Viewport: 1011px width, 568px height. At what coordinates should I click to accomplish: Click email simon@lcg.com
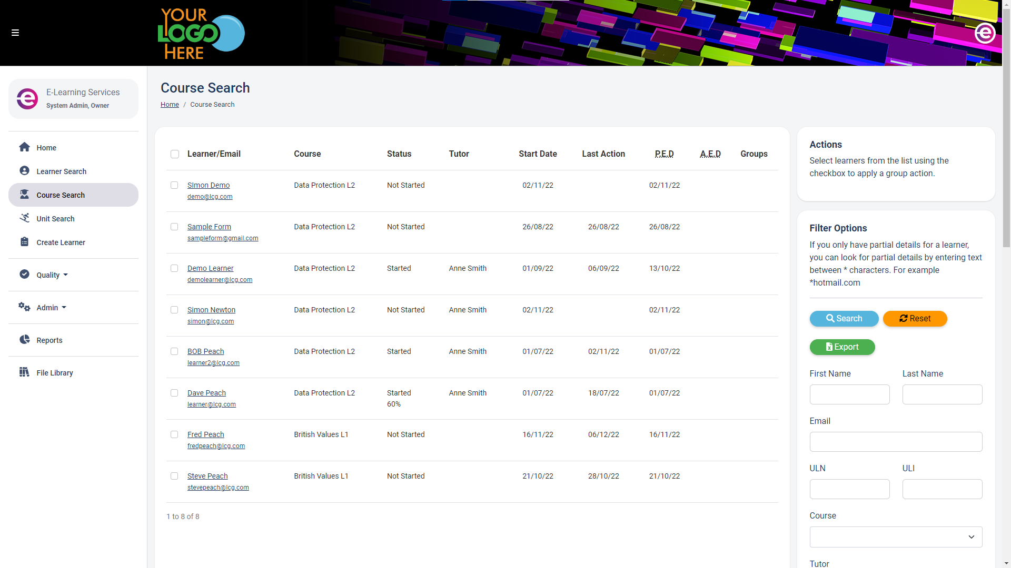211,321
